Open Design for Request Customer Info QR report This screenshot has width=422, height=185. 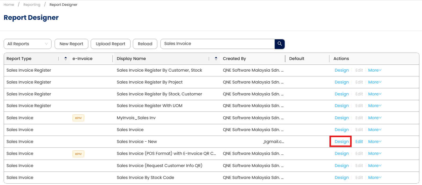(342, 166)
